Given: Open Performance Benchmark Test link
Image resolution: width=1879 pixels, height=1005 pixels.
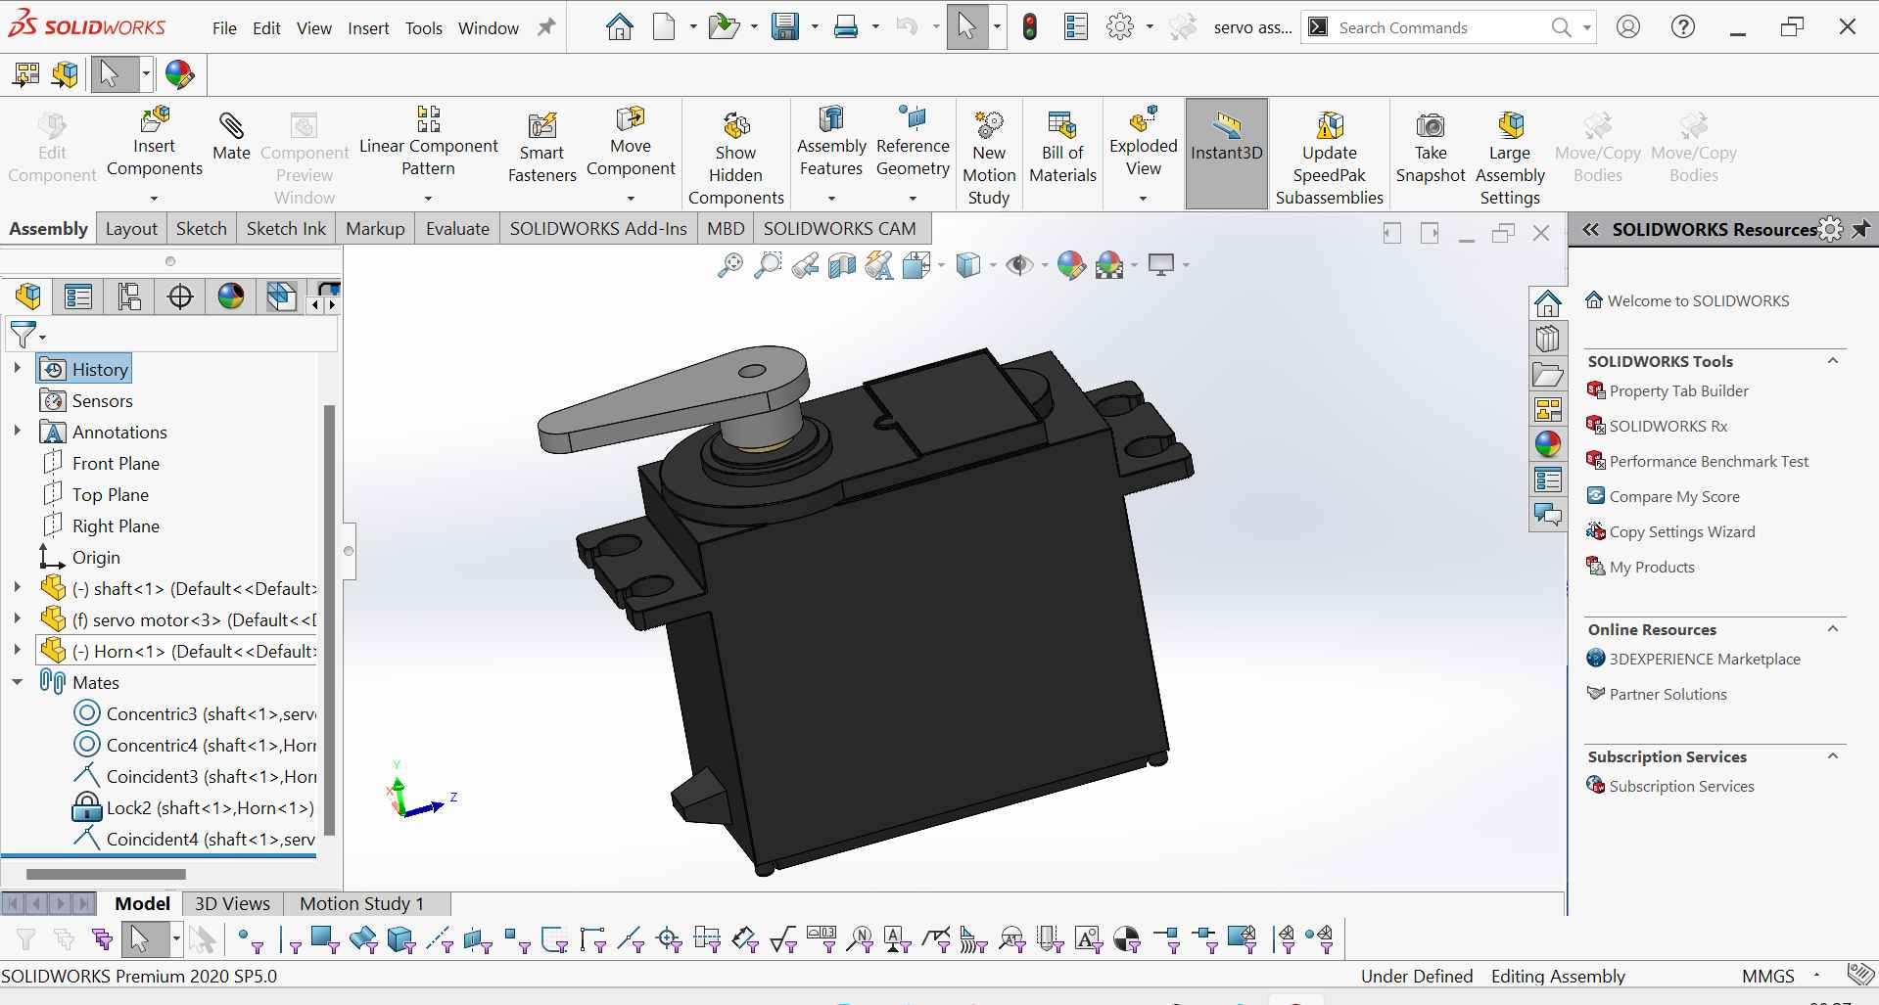Looking at the screenshot, I should 1709,461.
